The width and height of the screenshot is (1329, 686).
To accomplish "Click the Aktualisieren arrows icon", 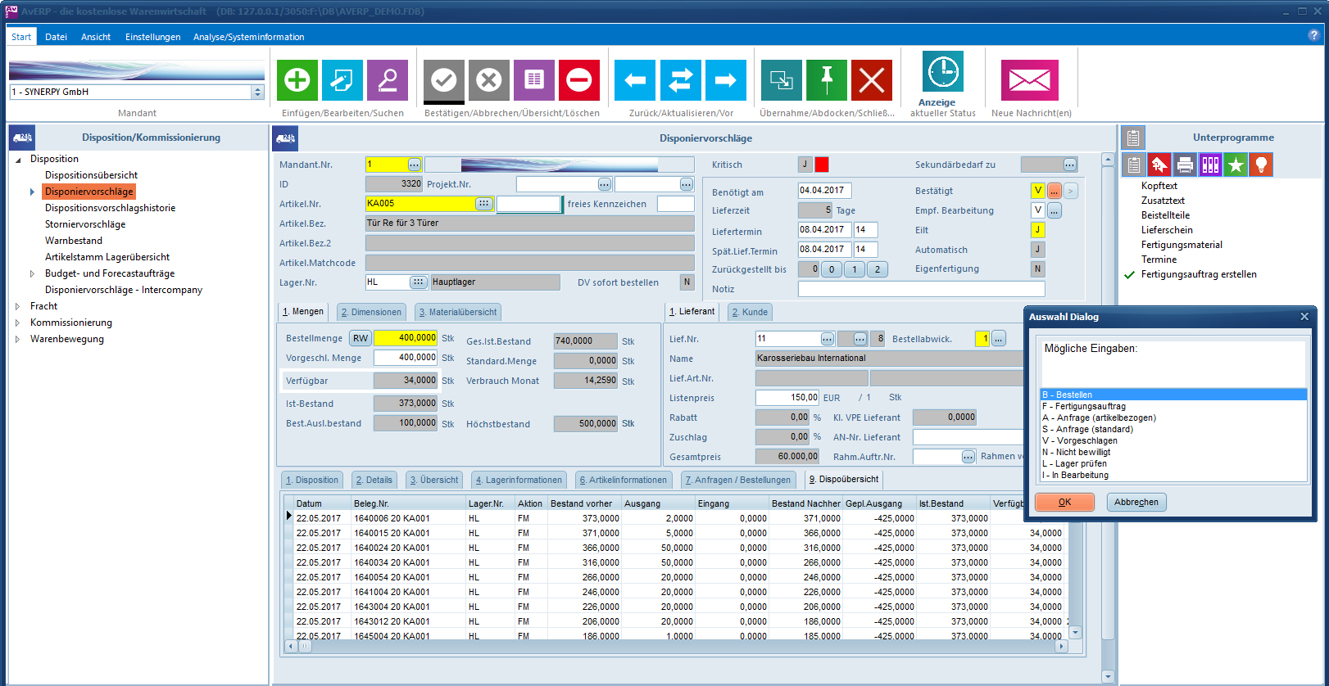I will (680, 80).
